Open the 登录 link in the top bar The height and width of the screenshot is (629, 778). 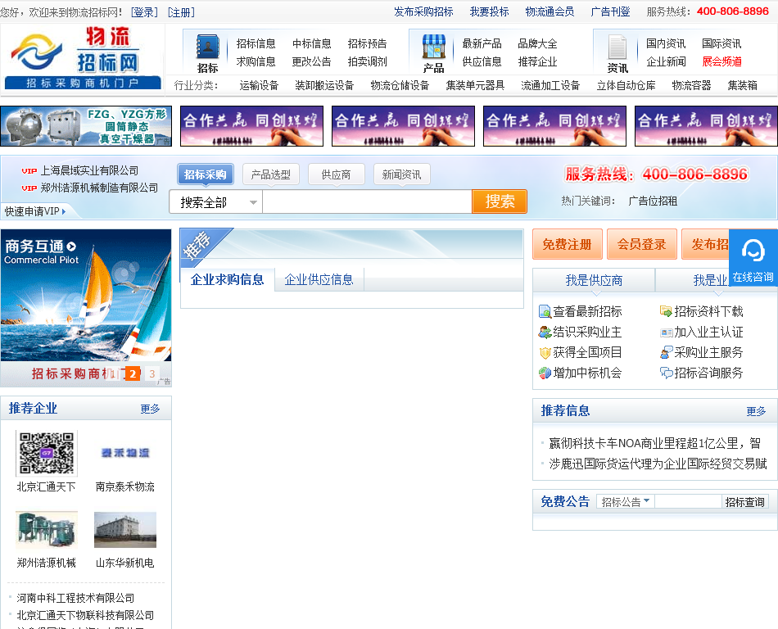pos(144,12)
